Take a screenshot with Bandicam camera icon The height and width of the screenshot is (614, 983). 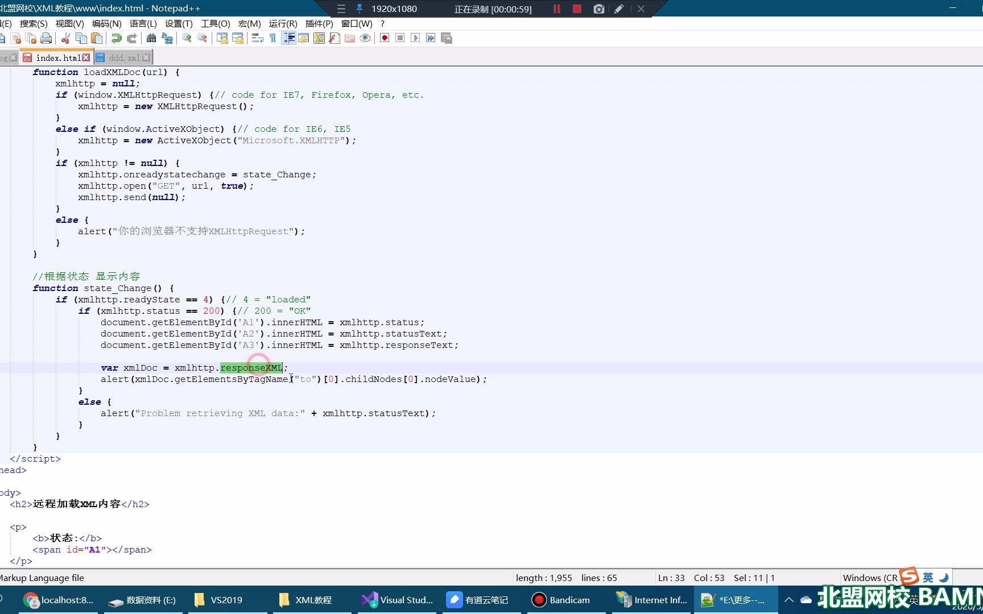point(598,9)
